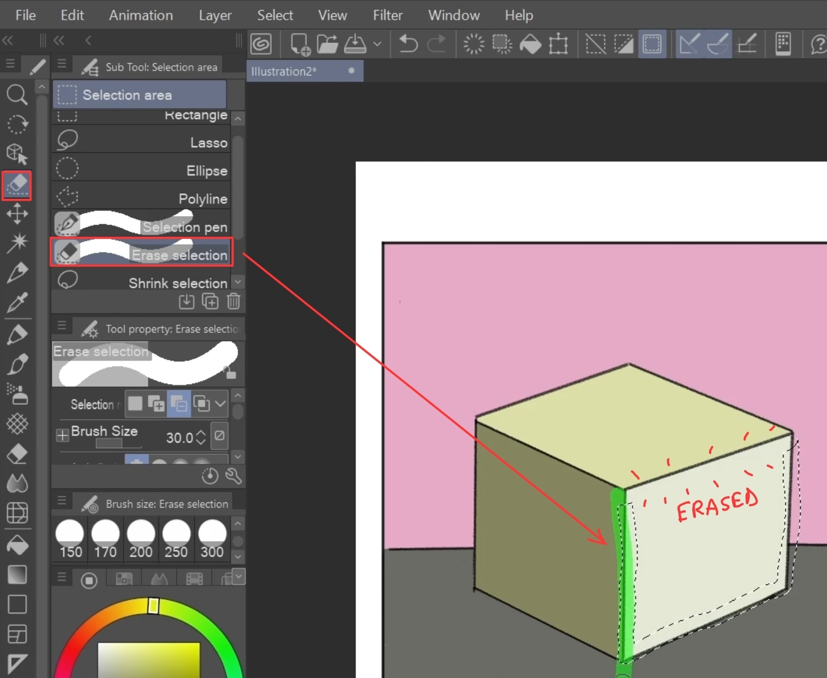Select the Move layer tool
This screenshot has height=678, width=827.
[x=17, y=214]
